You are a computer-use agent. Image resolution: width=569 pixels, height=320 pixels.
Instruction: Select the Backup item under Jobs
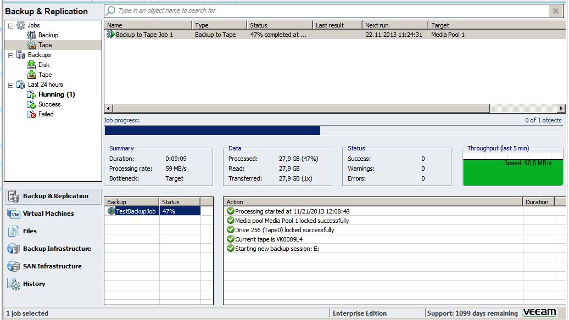48,35
